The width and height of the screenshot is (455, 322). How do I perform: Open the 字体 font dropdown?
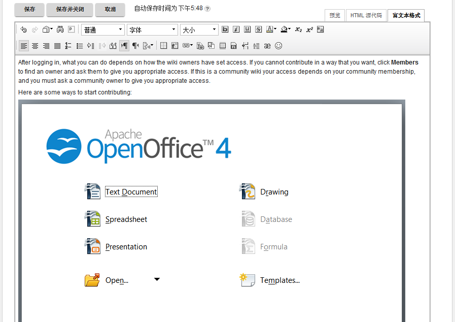click(152, 29)
